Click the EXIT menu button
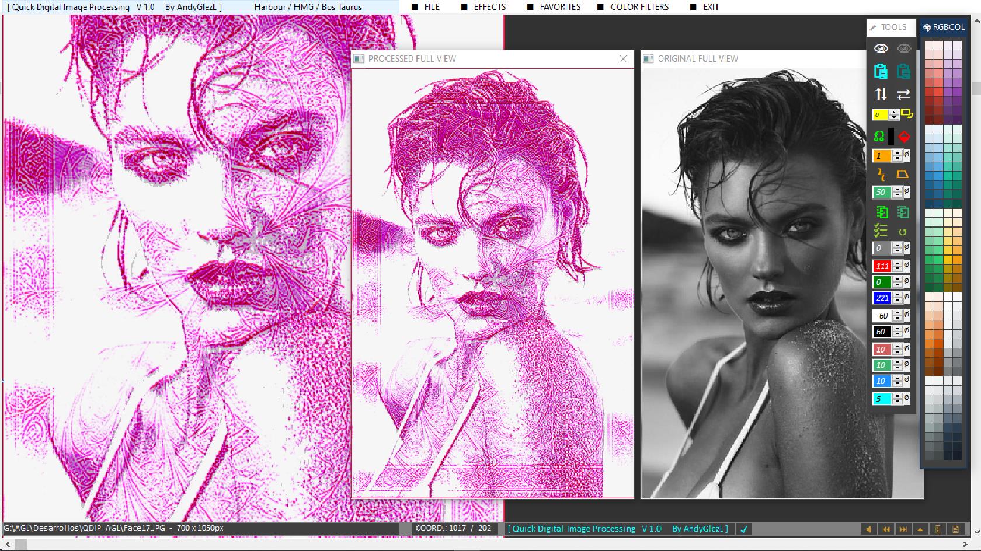Screen dimensions: 981x551 [x=711, y=7]
